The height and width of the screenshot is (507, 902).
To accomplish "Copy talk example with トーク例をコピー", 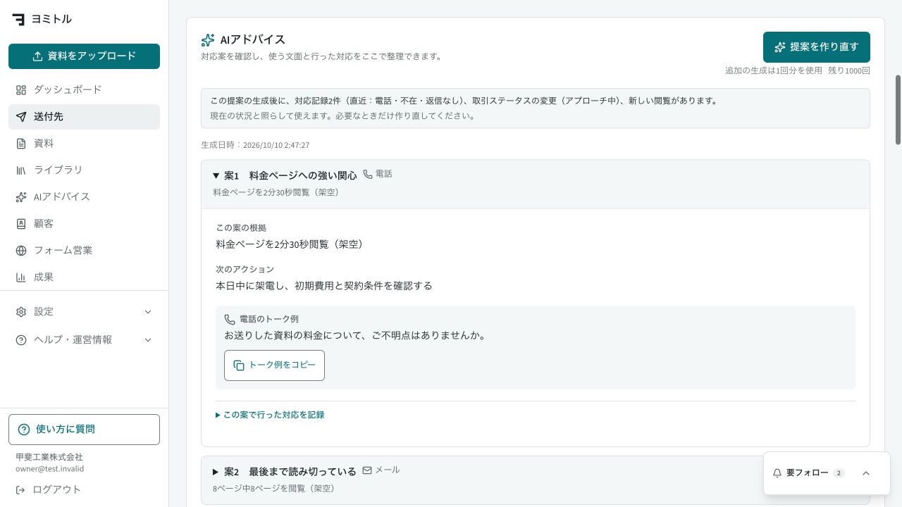I will (x=274, y=365).
